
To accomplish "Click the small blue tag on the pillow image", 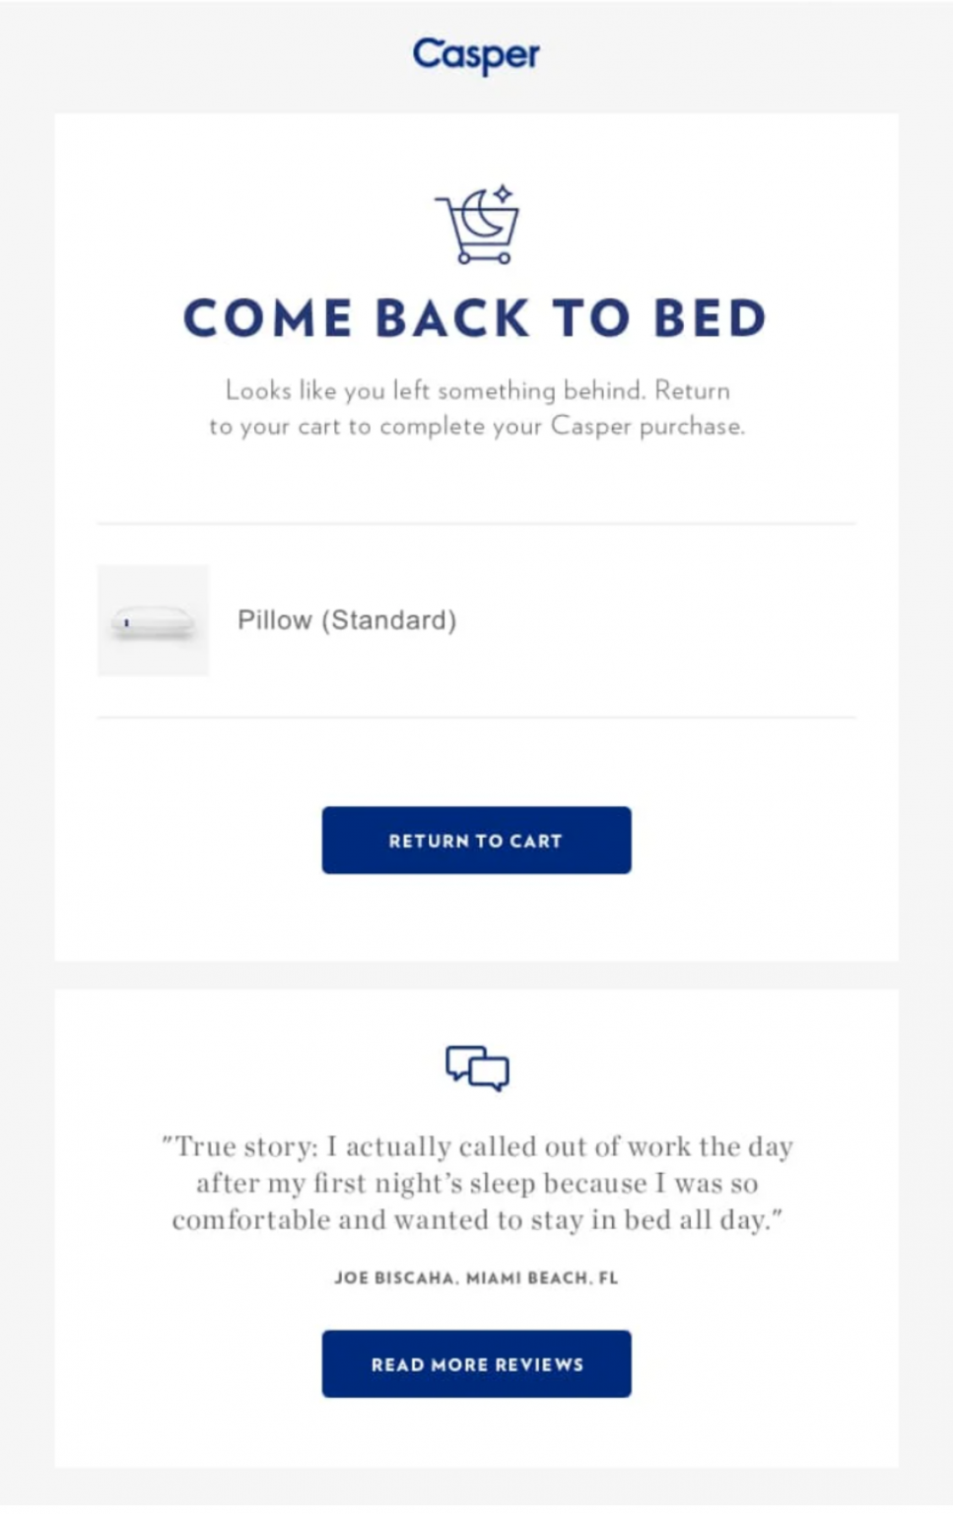I will 127,622.
